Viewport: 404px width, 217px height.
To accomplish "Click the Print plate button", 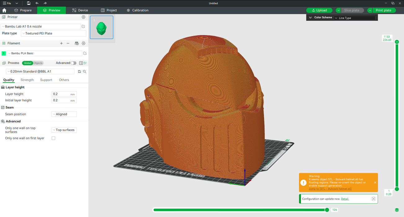I will 384,10.
